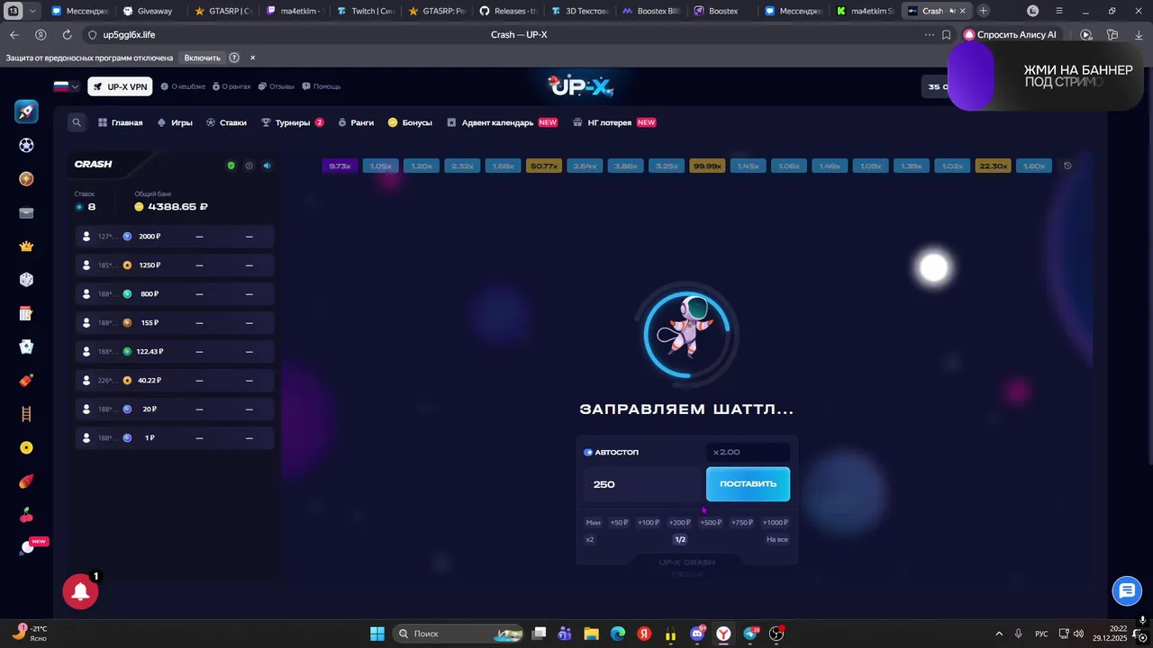Open Бонусы menu item
This screenshot has width=1153, height=648.
point(410,122)
